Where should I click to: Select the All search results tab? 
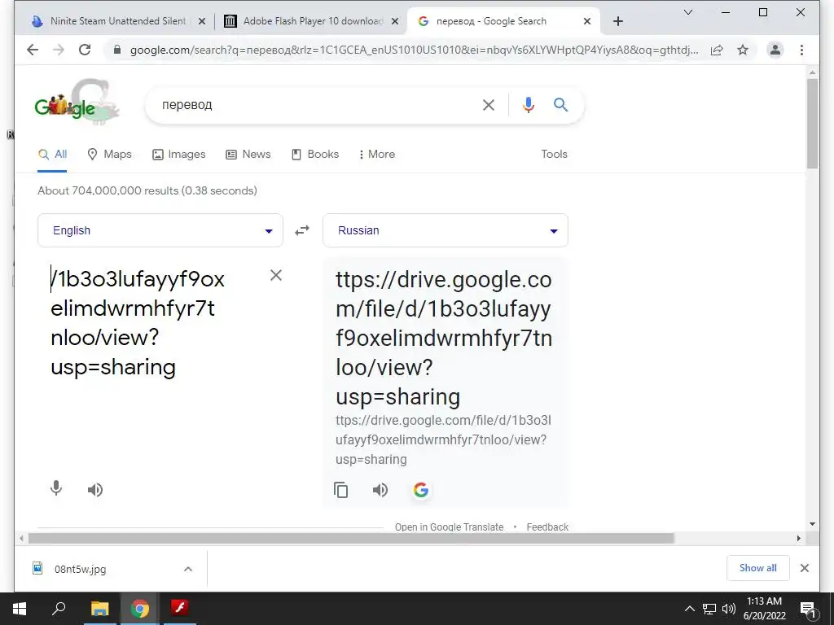pos(52,154)
